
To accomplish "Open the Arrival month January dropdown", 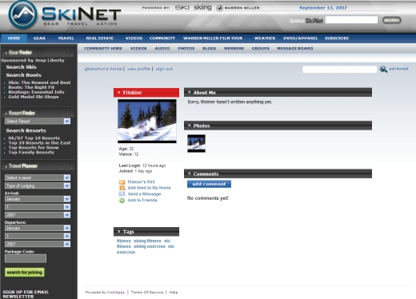I will (x=38, y=199).
